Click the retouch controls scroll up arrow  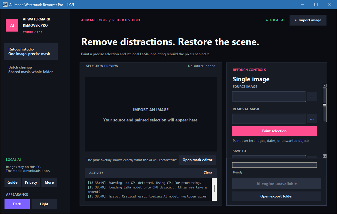[324, 86]
